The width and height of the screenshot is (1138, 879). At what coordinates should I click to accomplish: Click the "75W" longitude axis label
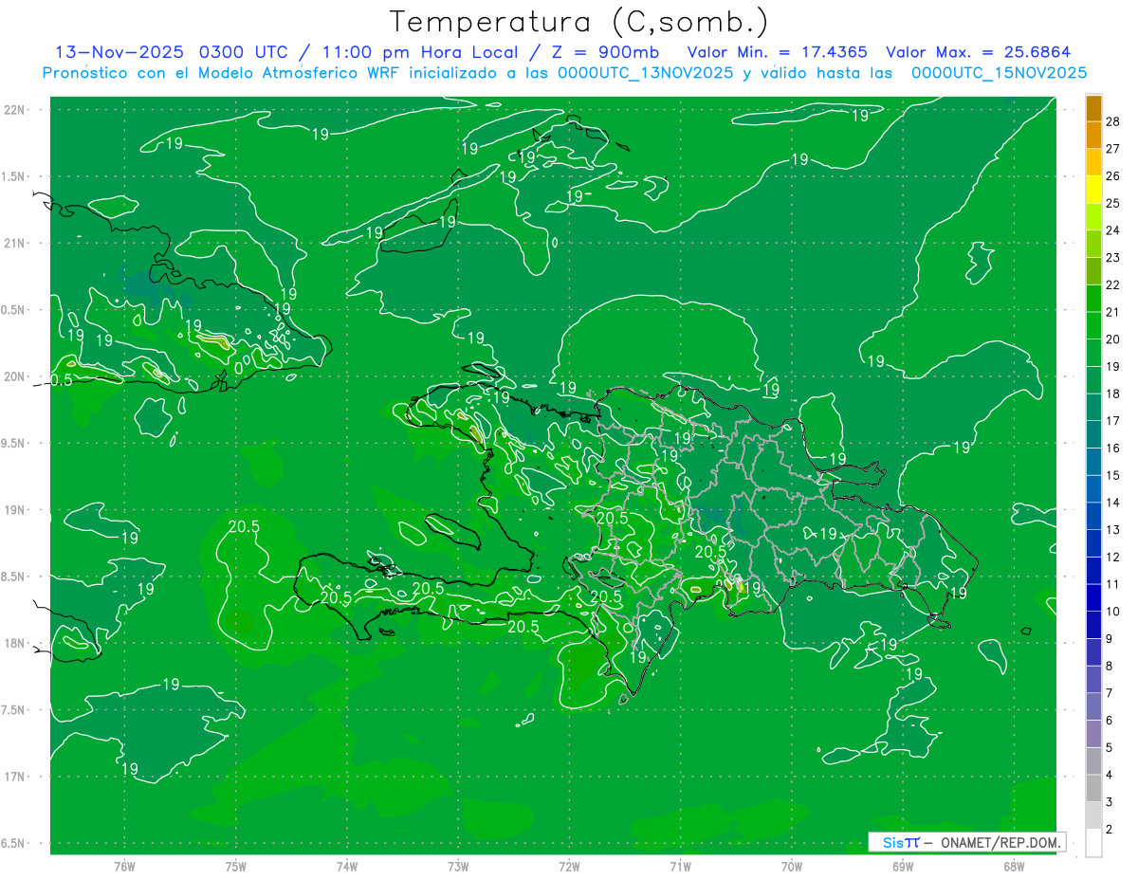coord(236,867)
